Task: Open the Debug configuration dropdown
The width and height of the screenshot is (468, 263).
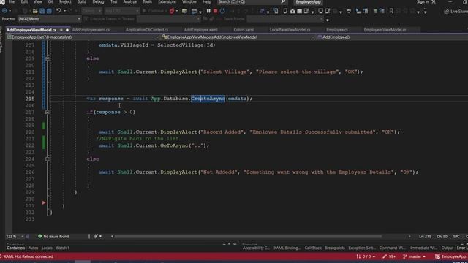Action: click(x=92, y=11)
